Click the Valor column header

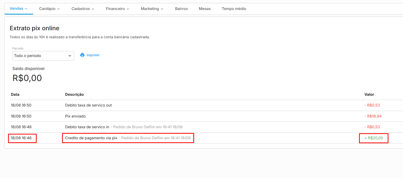pos(369,94)
